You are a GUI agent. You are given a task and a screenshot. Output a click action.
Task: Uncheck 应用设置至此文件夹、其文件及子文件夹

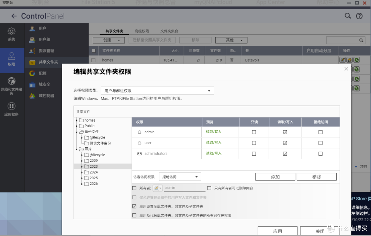click(134, 206)
